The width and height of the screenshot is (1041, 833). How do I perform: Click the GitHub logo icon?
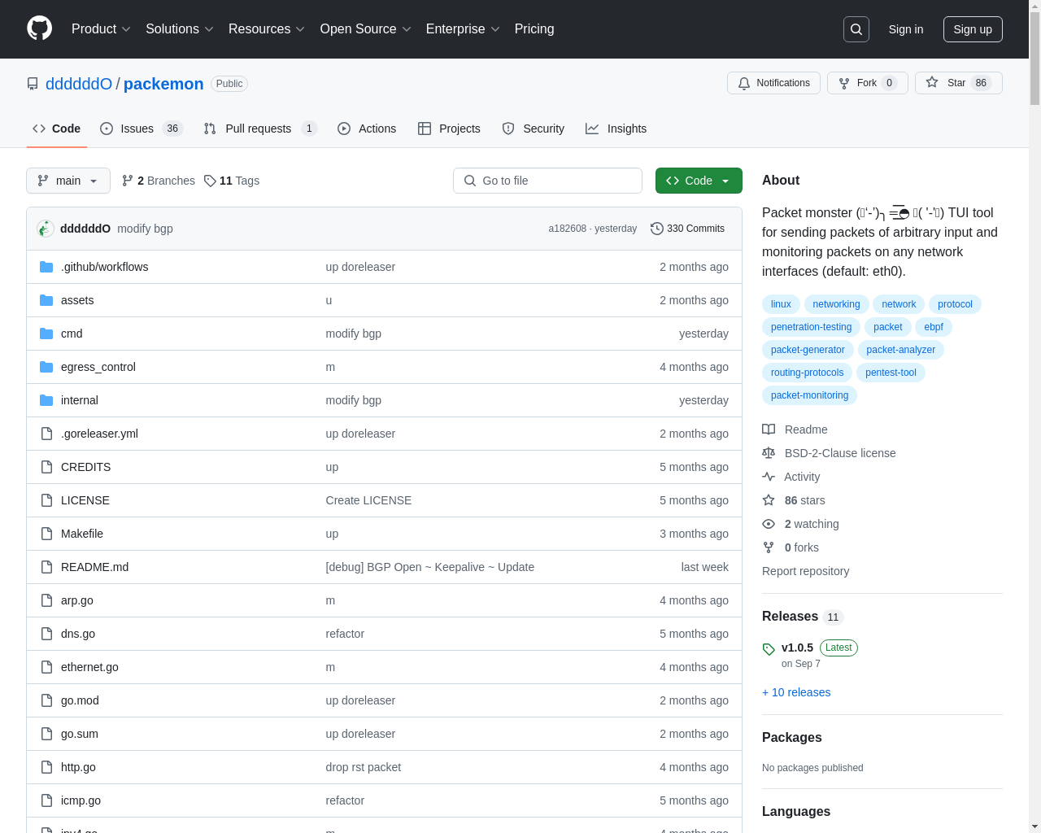[x=39, y=28]
